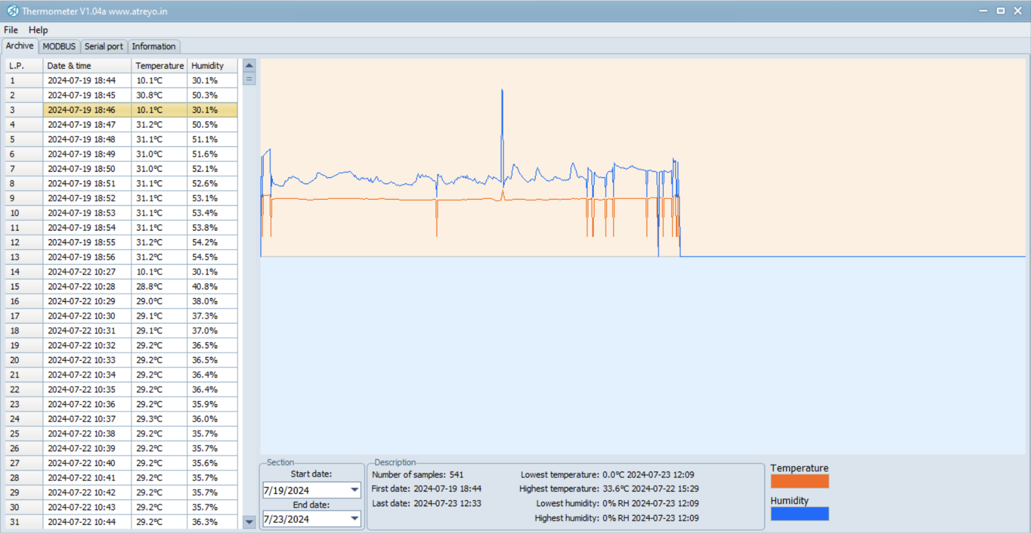Open the Start date dropdown arrow
Image resolution: width=1031 pixels, height=533 pixels.
tap(354, 490)
